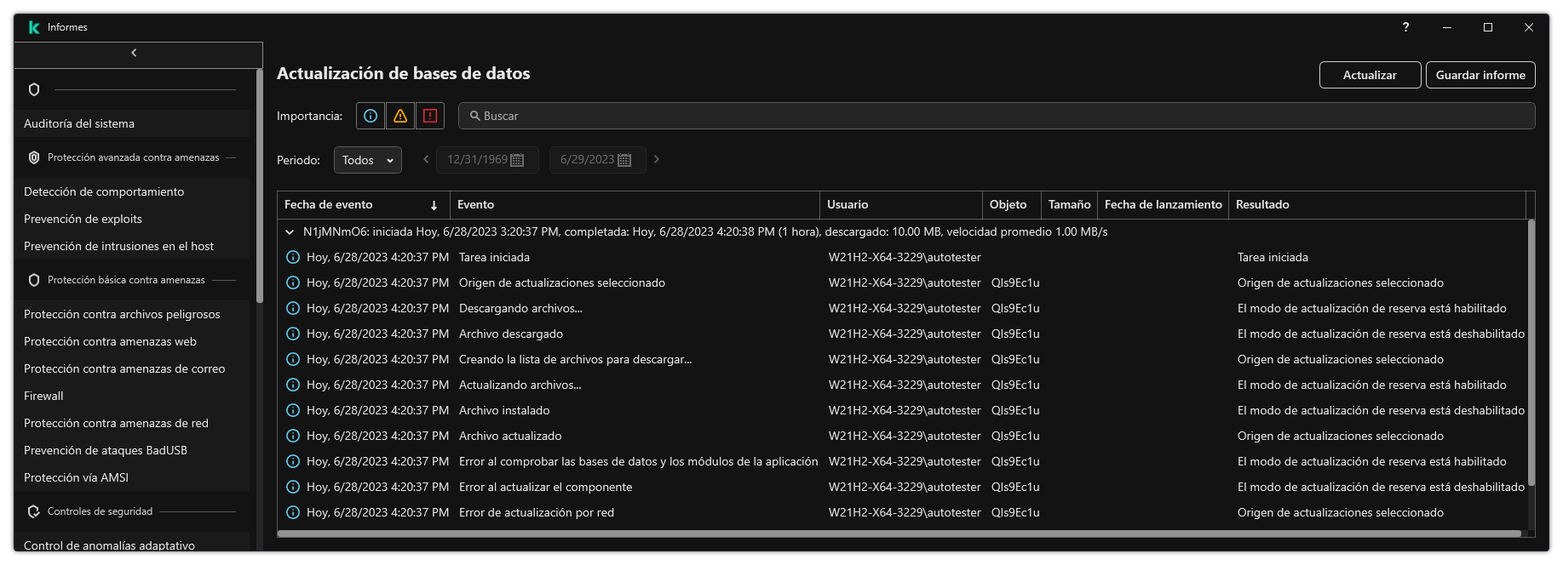Sort by Tamaño column header

(x=1069, y=205)
